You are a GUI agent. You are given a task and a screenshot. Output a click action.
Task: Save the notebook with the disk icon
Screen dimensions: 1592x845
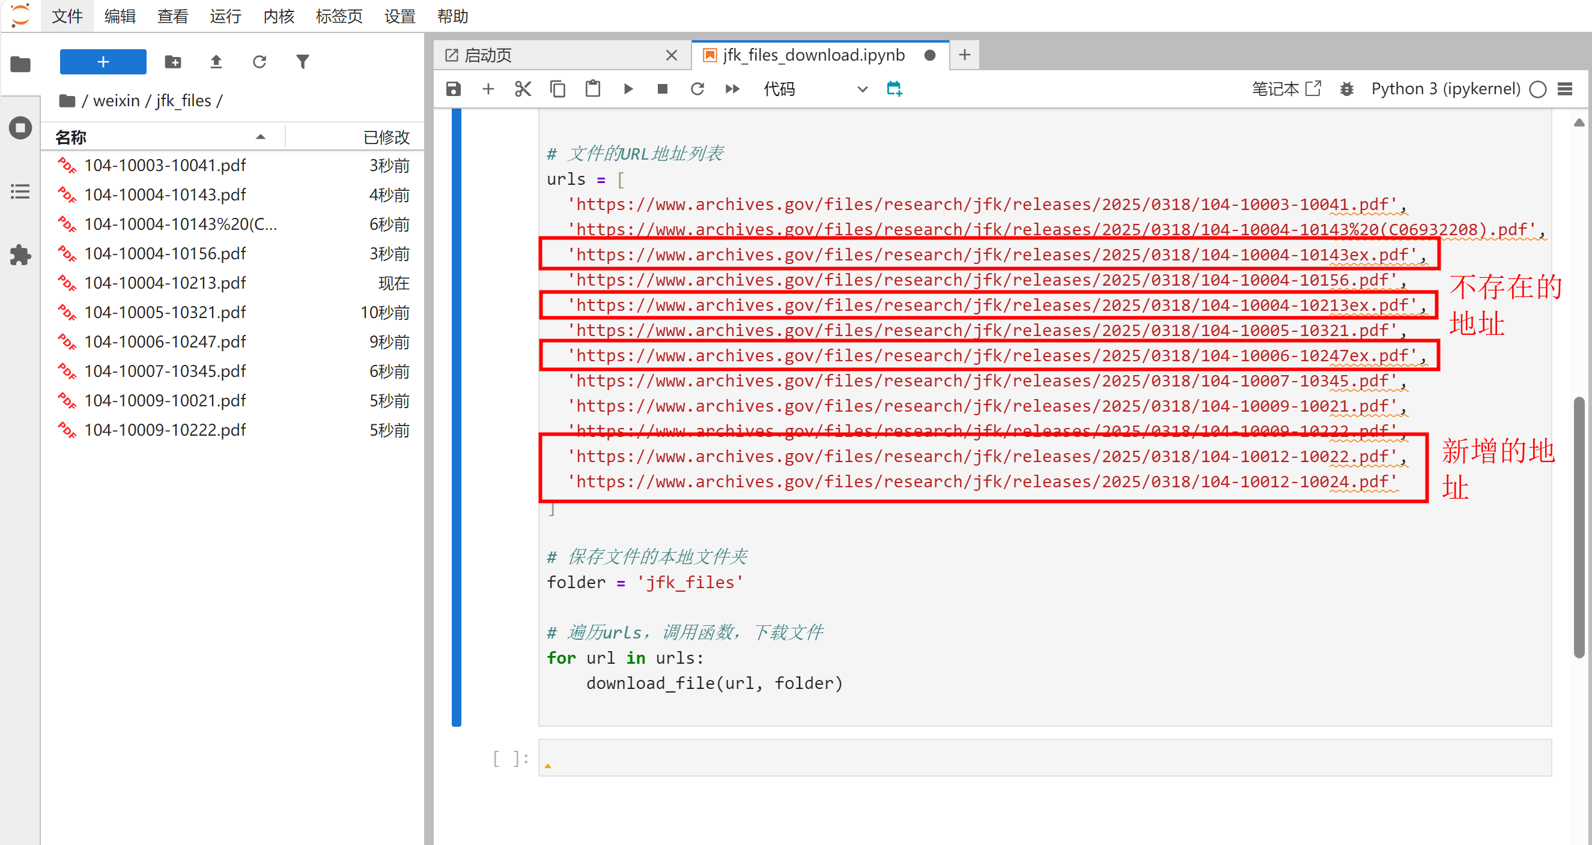[453, 89]
